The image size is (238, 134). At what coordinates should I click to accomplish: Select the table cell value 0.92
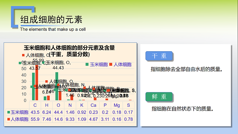pos(82,112)
